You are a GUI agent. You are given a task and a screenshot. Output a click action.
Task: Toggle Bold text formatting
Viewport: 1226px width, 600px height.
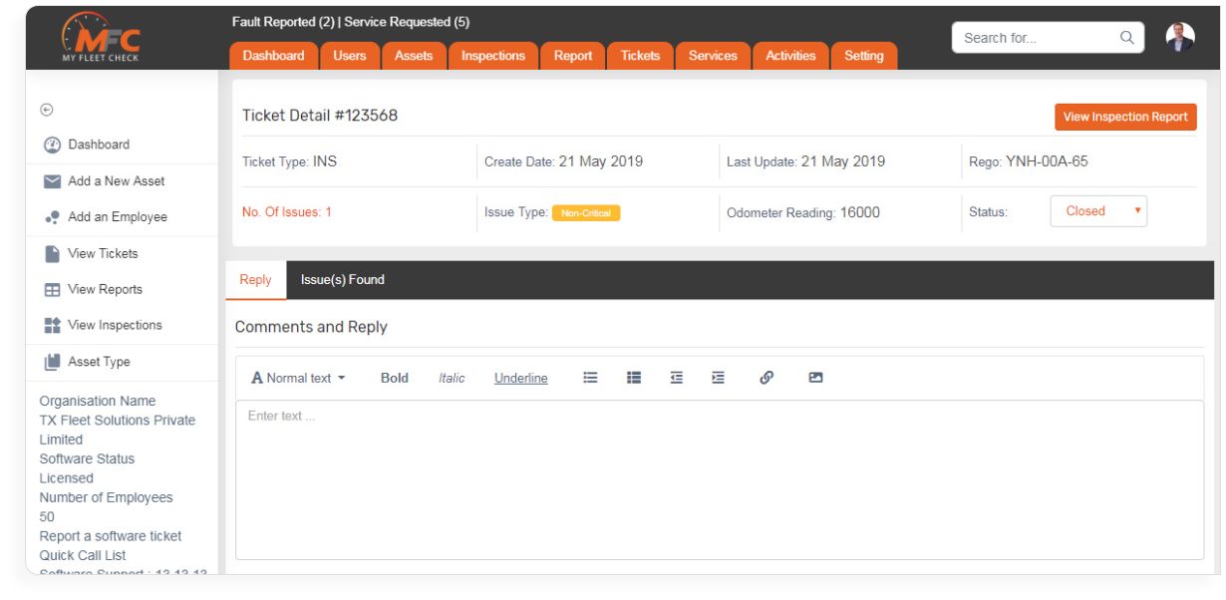click(395, 378)
